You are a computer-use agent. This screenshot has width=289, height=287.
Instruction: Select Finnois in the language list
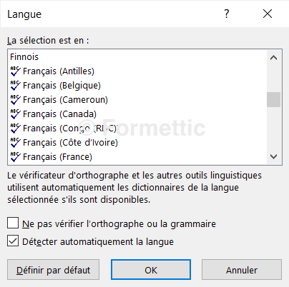point(137,57)
